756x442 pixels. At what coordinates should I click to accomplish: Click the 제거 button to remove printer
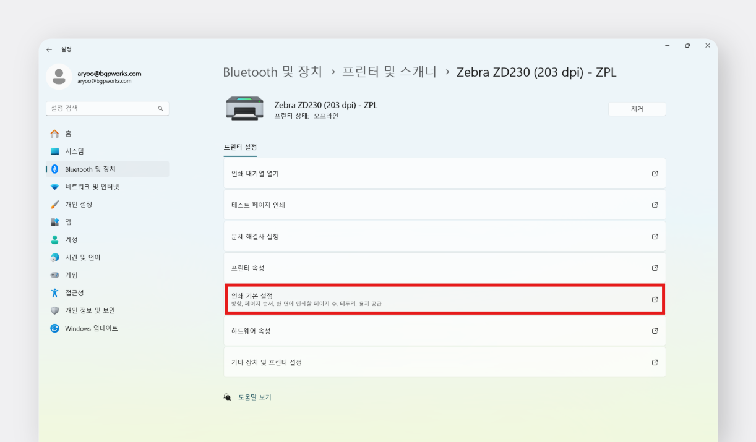click(637, 109)
